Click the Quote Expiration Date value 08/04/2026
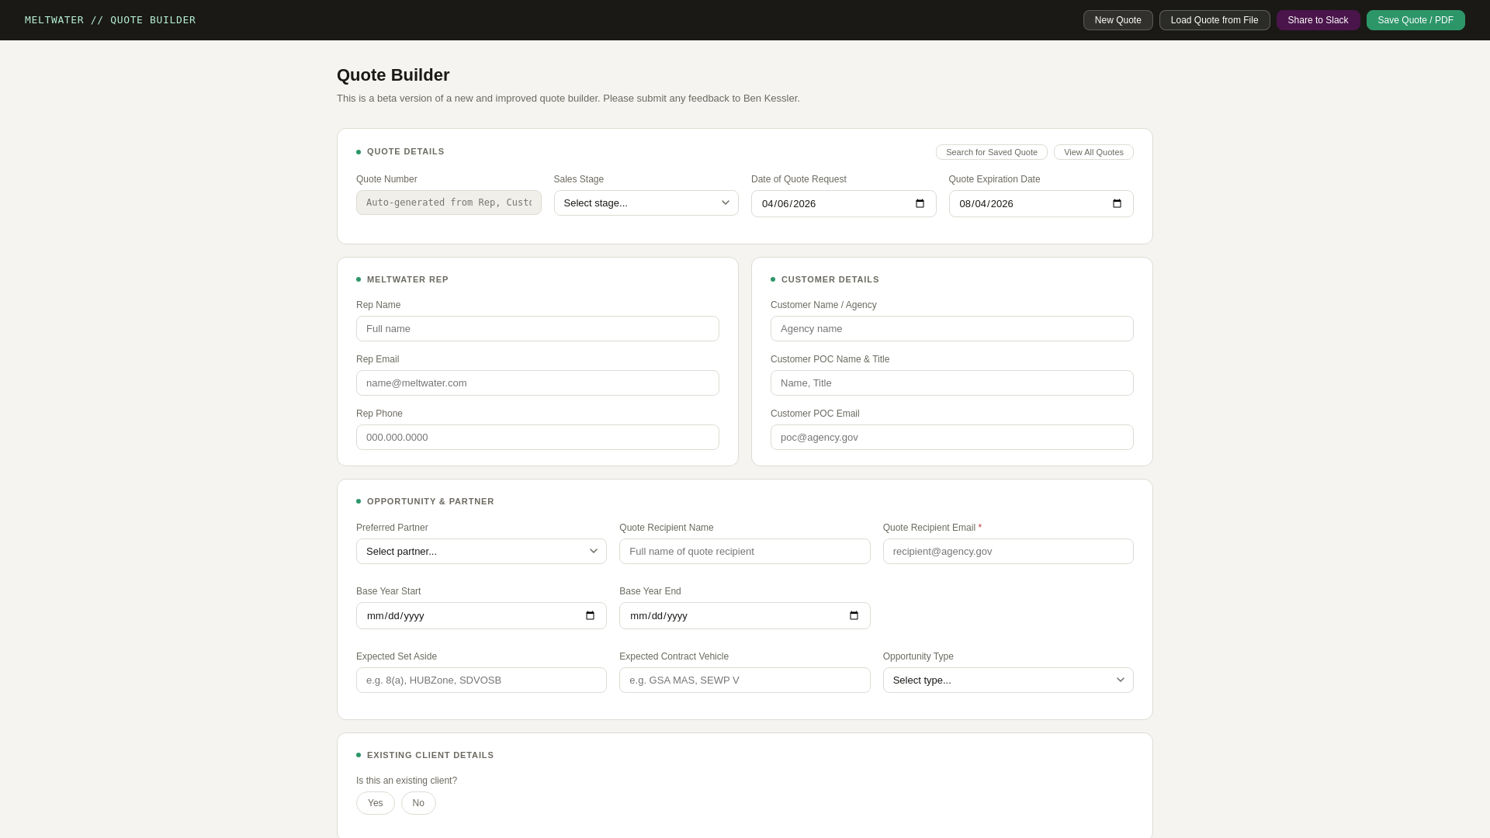The width and height of the screenshot is (1490, 838). [986, 204]
